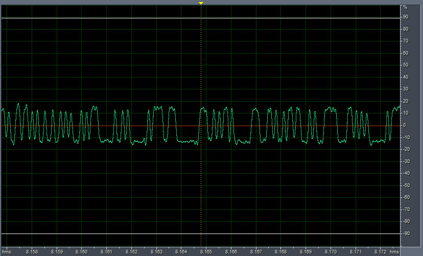Click the left hms label on time ruler
This screenshot has width=423, height=256.
(7, 252)
